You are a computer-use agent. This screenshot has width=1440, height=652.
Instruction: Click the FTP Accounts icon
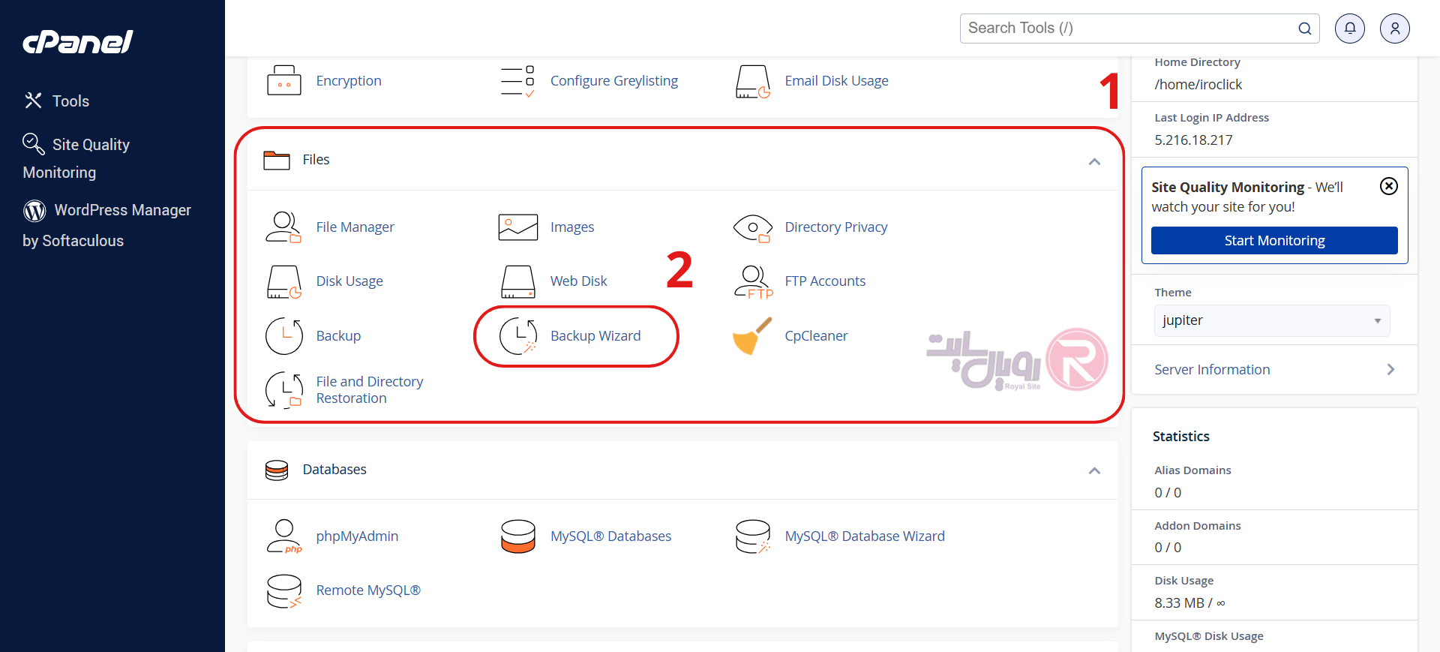752,281
